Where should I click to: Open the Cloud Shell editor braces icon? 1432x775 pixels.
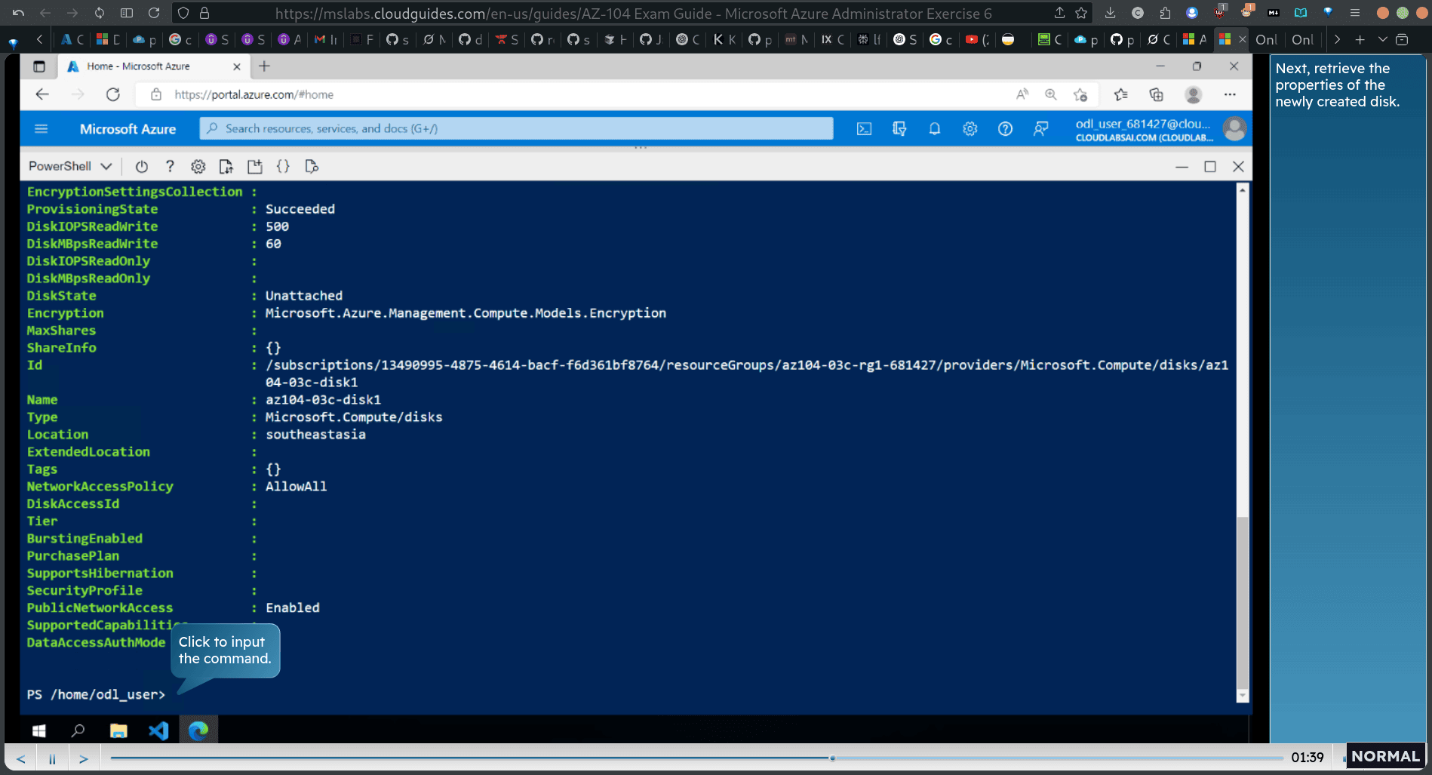pyautogui.click(x=283, y=167)
